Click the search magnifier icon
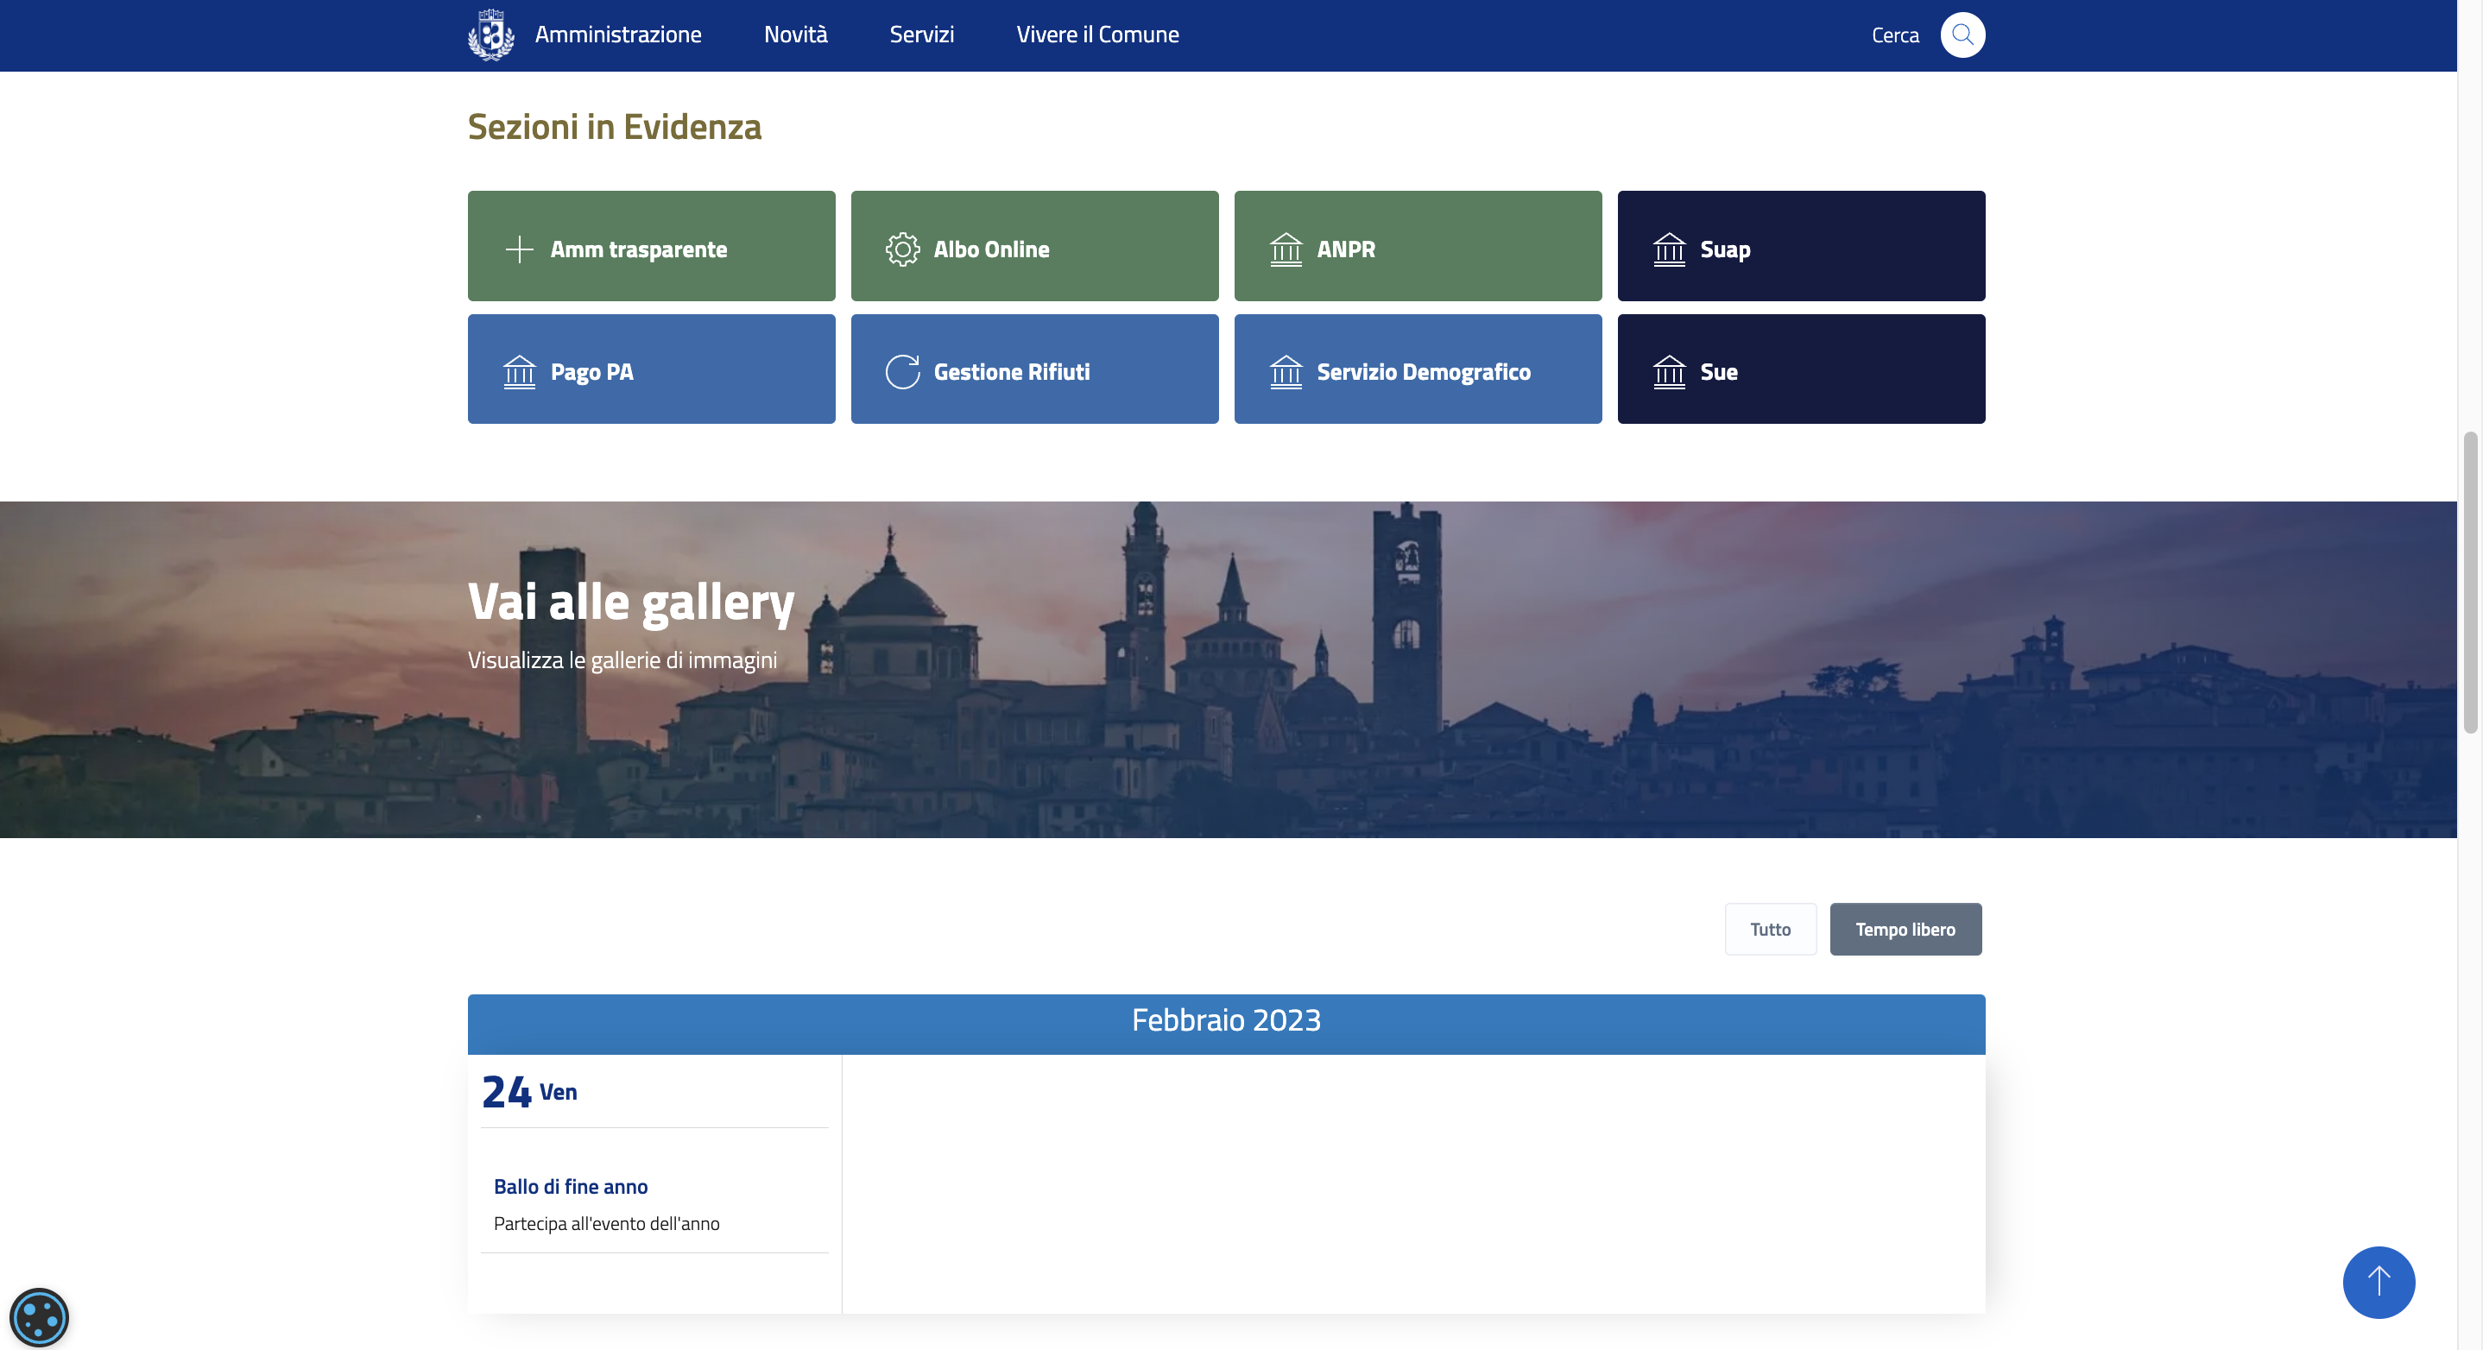Screen dimensions: 2483x1350 tap(1962, 35)
